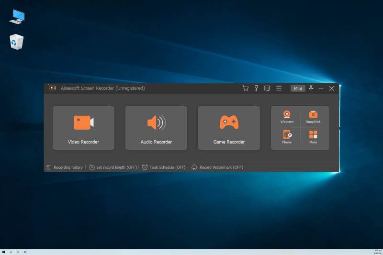Open Recording history
Image resolution: width=383 pixels, height=255 pixels.
pos(64,167)
